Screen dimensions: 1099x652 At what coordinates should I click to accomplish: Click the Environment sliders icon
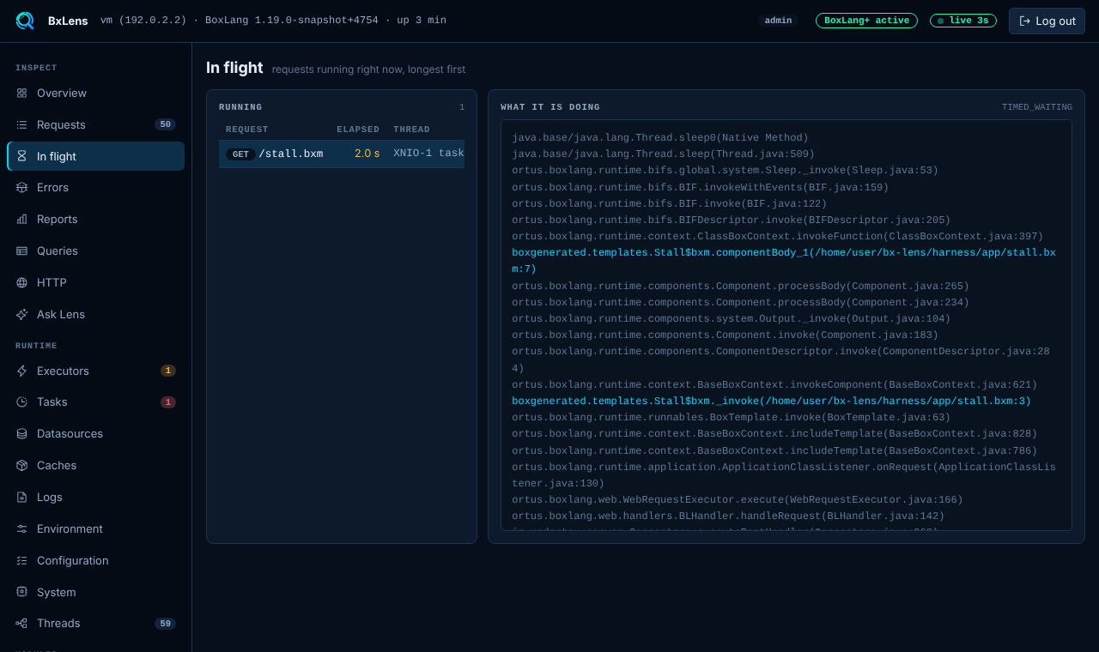[x=21, y=528]
